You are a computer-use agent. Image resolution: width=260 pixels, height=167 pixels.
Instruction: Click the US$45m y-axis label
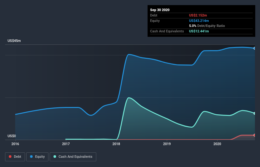14,41
